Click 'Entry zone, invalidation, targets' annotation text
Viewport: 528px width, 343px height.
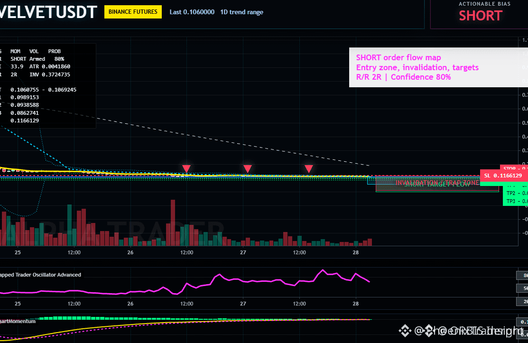[x=417, y=67]
